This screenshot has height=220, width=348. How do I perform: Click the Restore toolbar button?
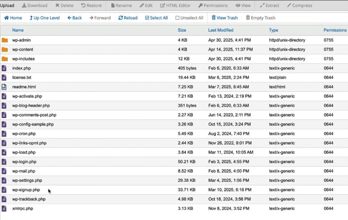[91, 5]
